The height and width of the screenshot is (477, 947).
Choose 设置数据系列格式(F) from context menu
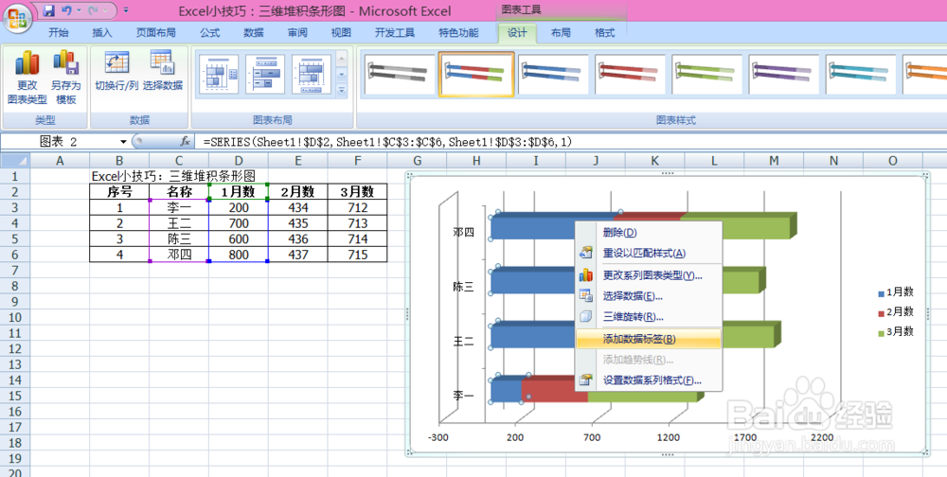click(649, 380)
